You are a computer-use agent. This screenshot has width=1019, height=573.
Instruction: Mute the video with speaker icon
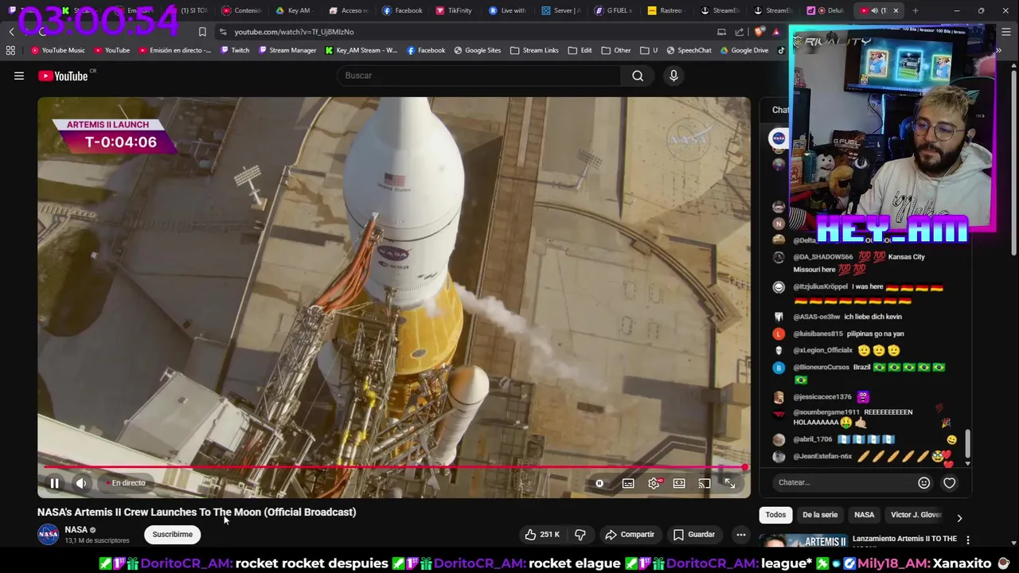(x=81, y=483)
